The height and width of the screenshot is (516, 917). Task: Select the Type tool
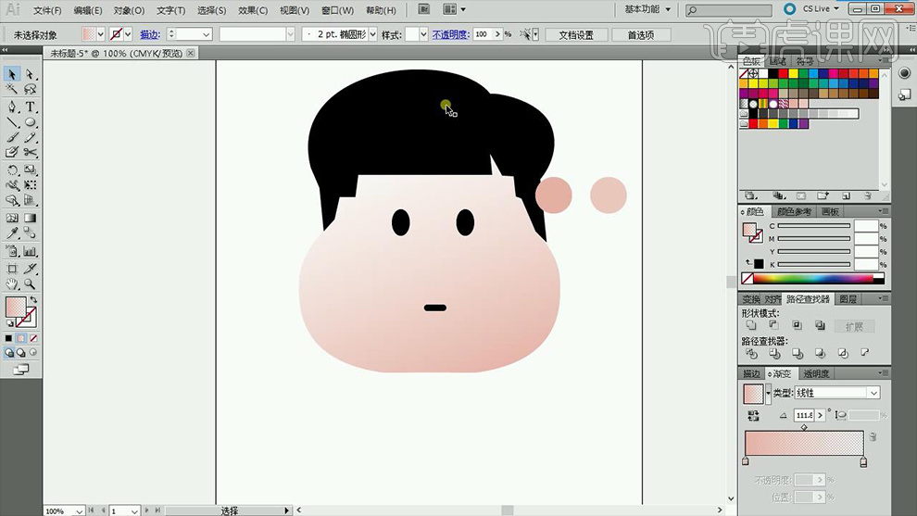point(31,107)
